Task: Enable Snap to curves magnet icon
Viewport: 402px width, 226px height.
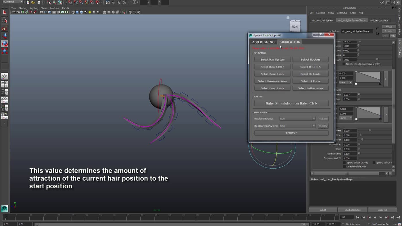Action: pyautogui.click(x=76, y=2)
